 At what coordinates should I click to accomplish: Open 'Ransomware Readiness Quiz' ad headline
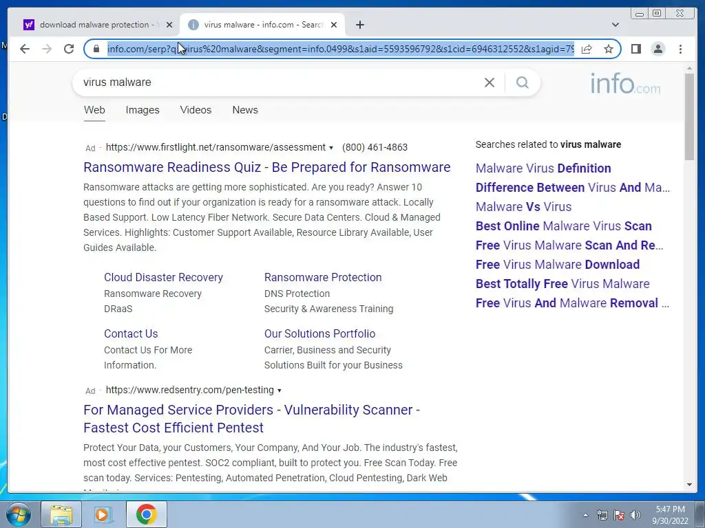[266, 167]
